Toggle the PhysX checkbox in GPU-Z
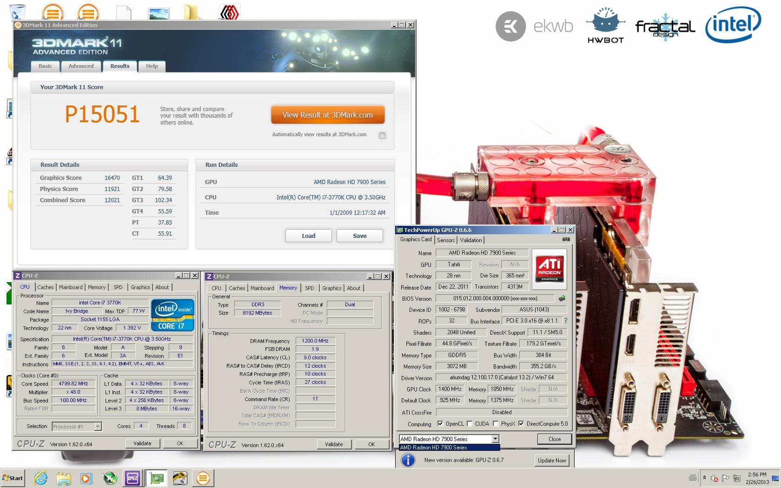Screen dimensions: 781x488 pyautogui.click(x=496, y=423)
